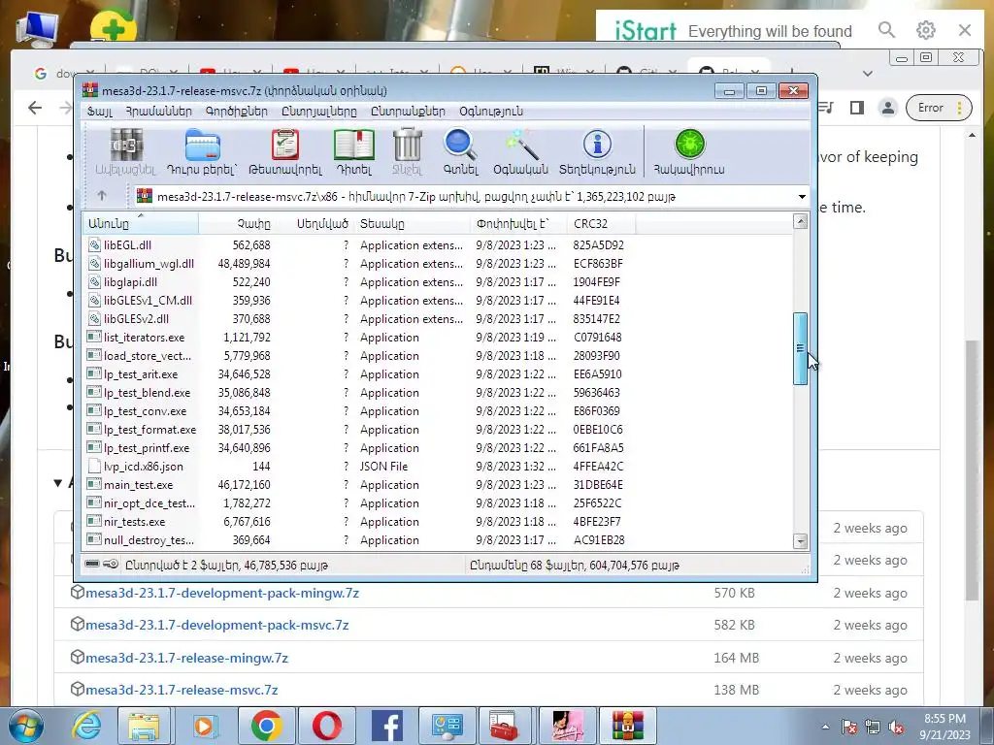Open Facebook icon on the taskbar
This screenshot has height=745, width=994.
coord(387,726)
